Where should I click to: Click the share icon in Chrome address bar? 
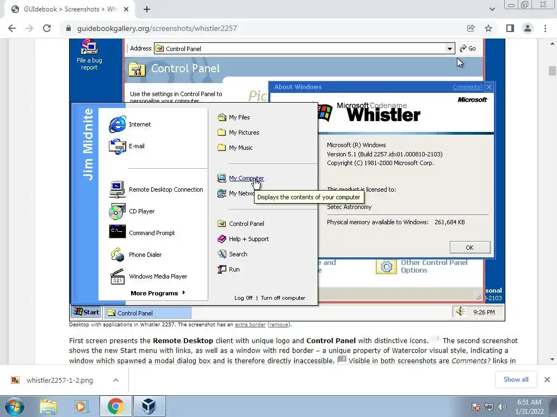point(471,28)
